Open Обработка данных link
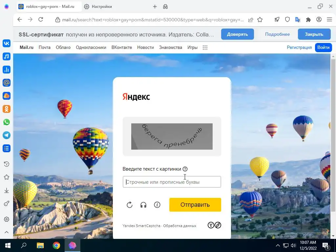The height and width of the screenshot is (252, 336). pyautogui.click(x=179, y=226)
